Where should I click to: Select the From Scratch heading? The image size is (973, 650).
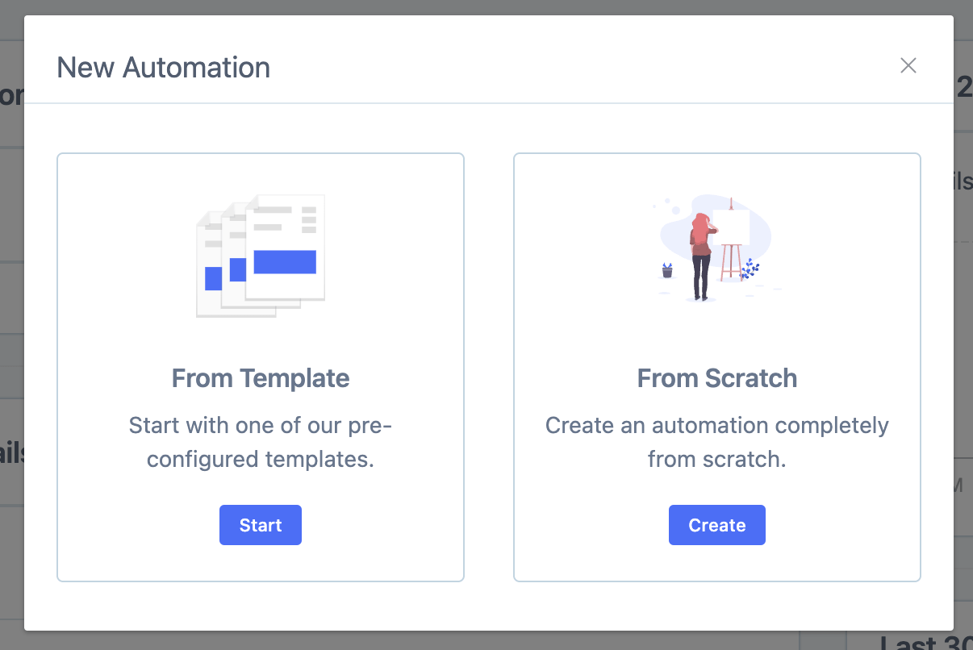[717, 378]
